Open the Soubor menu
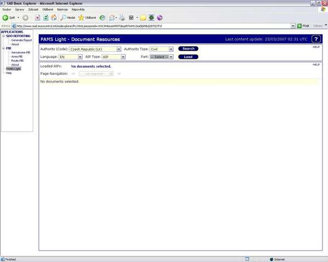Image resolution: width=328 pixels, height=262 pixels. pyautogui.click(x=7, y=9)
